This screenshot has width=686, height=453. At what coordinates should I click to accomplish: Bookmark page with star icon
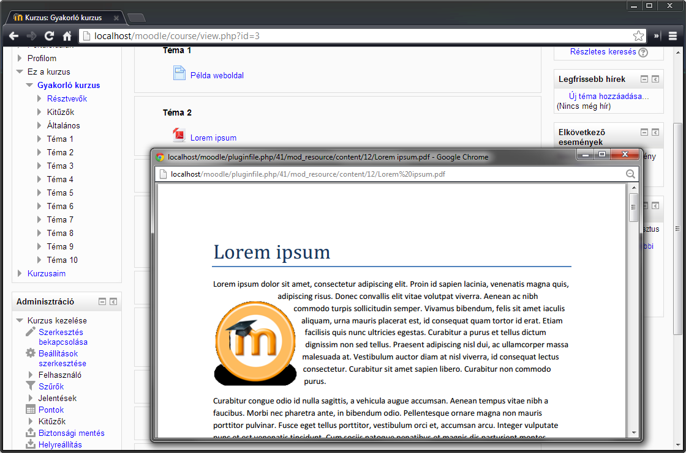click(x=638, y=36)
